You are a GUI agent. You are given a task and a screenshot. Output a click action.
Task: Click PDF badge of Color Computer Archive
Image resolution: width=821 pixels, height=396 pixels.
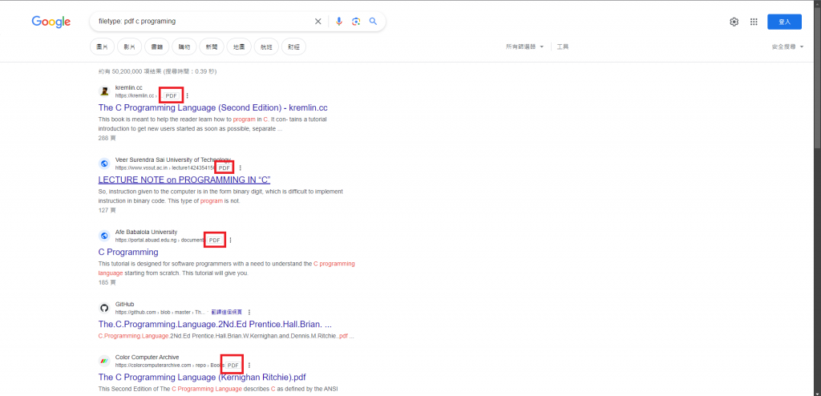click(x=233, y=365)
